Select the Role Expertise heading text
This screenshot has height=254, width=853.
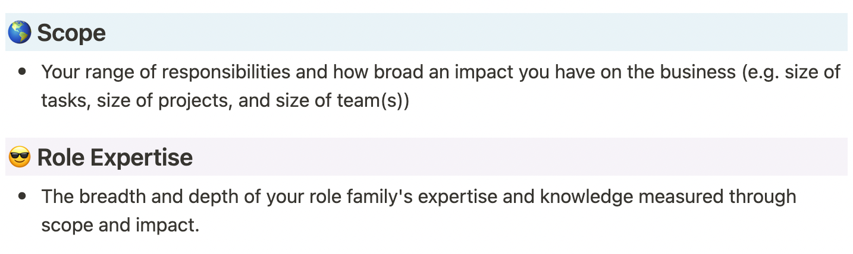(x=115, y=158)
